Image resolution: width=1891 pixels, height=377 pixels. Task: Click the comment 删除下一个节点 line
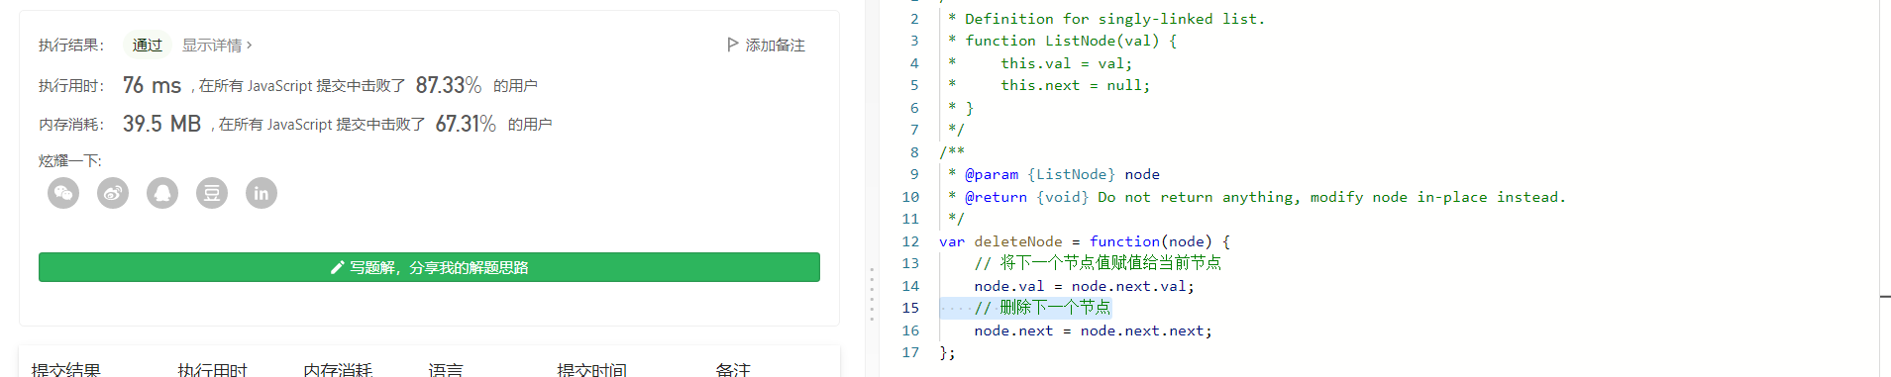click(x=1042, y=308)
